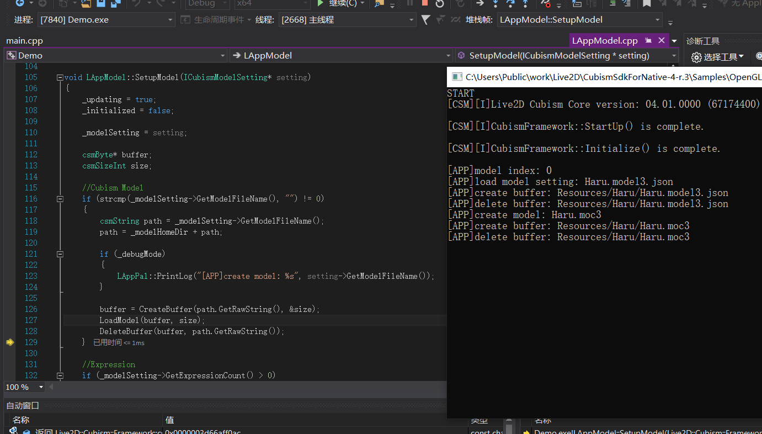This screenshot has width=762, height=434.
Task: Open the zoom level 100 % dropdown
Action: (x=41, y=387)
